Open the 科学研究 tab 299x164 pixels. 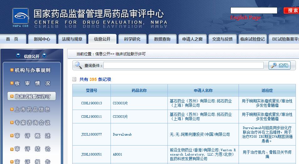[132, 39]
